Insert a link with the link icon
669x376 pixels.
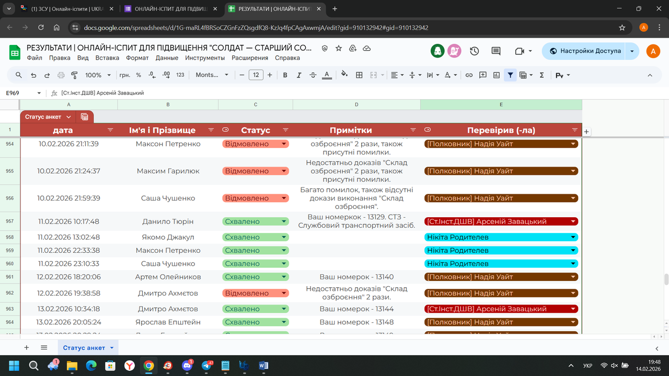pos(469,75)
